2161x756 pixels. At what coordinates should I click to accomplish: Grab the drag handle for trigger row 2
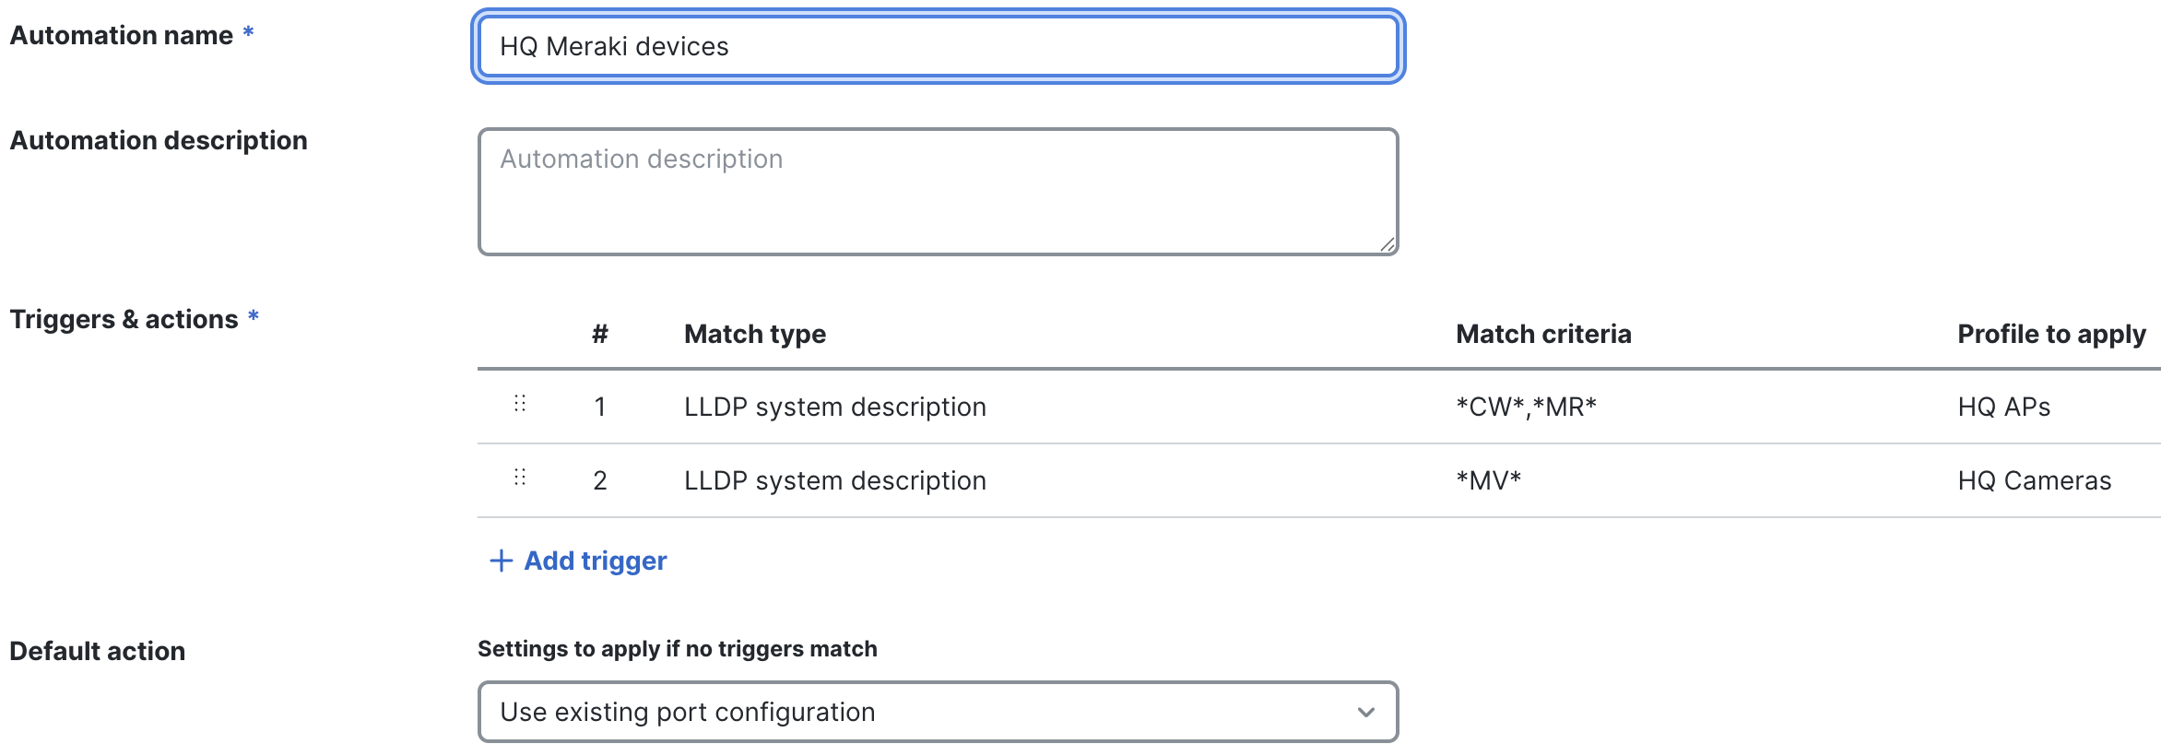(520, 477)
